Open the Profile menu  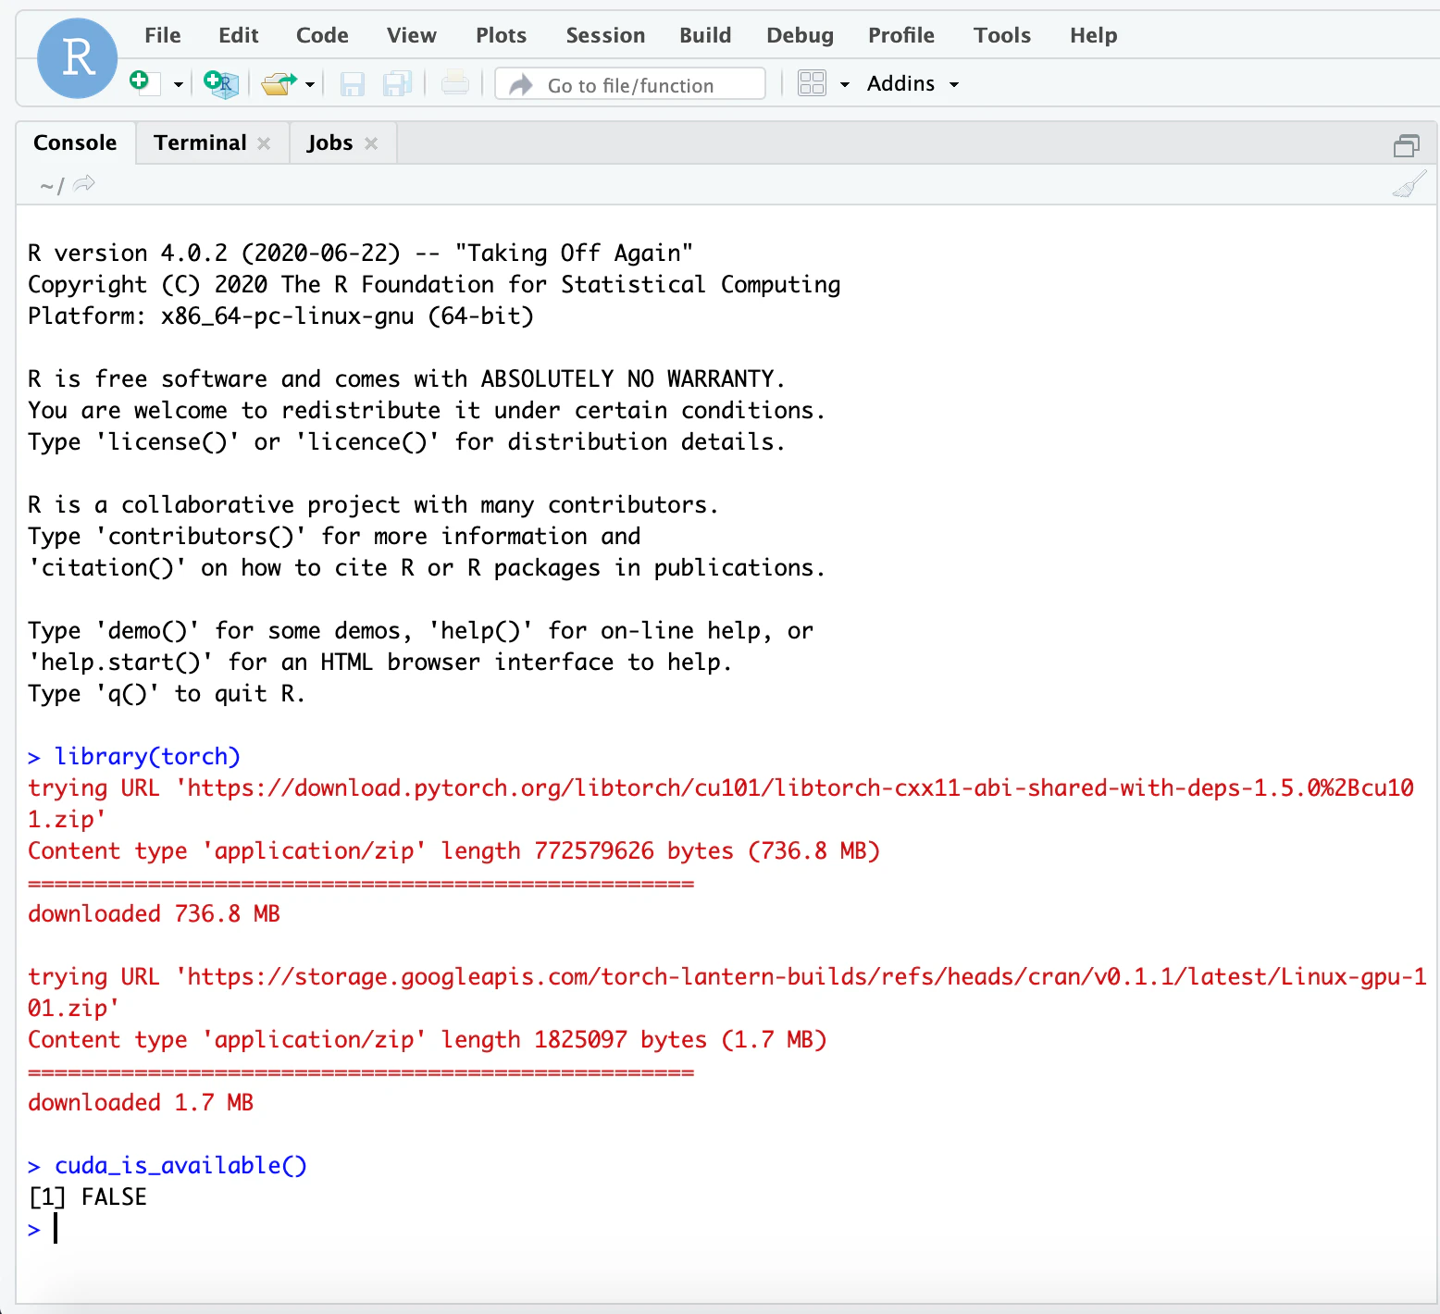901,35
